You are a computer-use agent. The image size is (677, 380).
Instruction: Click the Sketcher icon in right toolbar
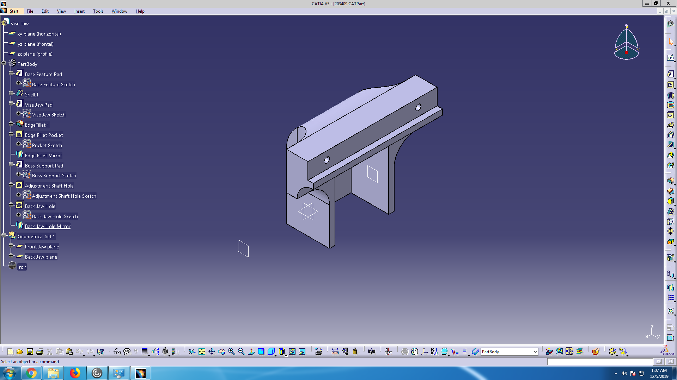click(x=670, y=57)
